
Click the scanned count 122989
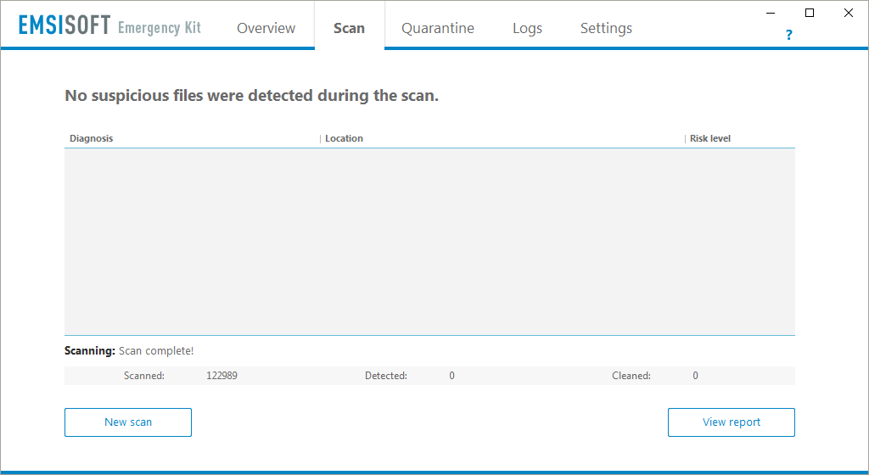(x=221, y=376)
